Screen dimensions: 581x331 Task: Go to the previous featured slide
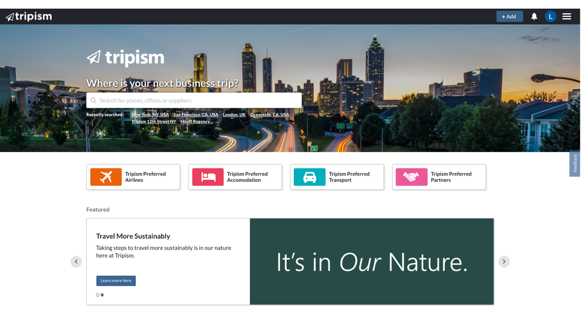[x=76, y=262]
